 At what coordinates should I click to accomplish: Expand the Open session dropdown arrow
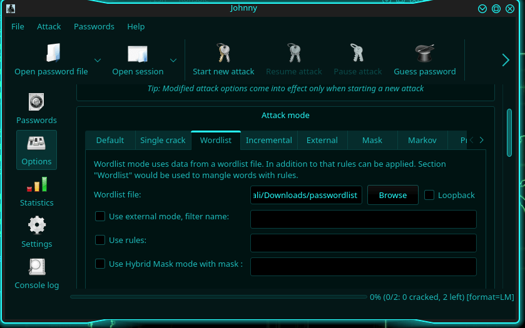(x=173, y=60)
